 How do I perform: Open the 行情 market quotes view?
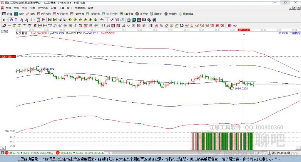(7, 14)
